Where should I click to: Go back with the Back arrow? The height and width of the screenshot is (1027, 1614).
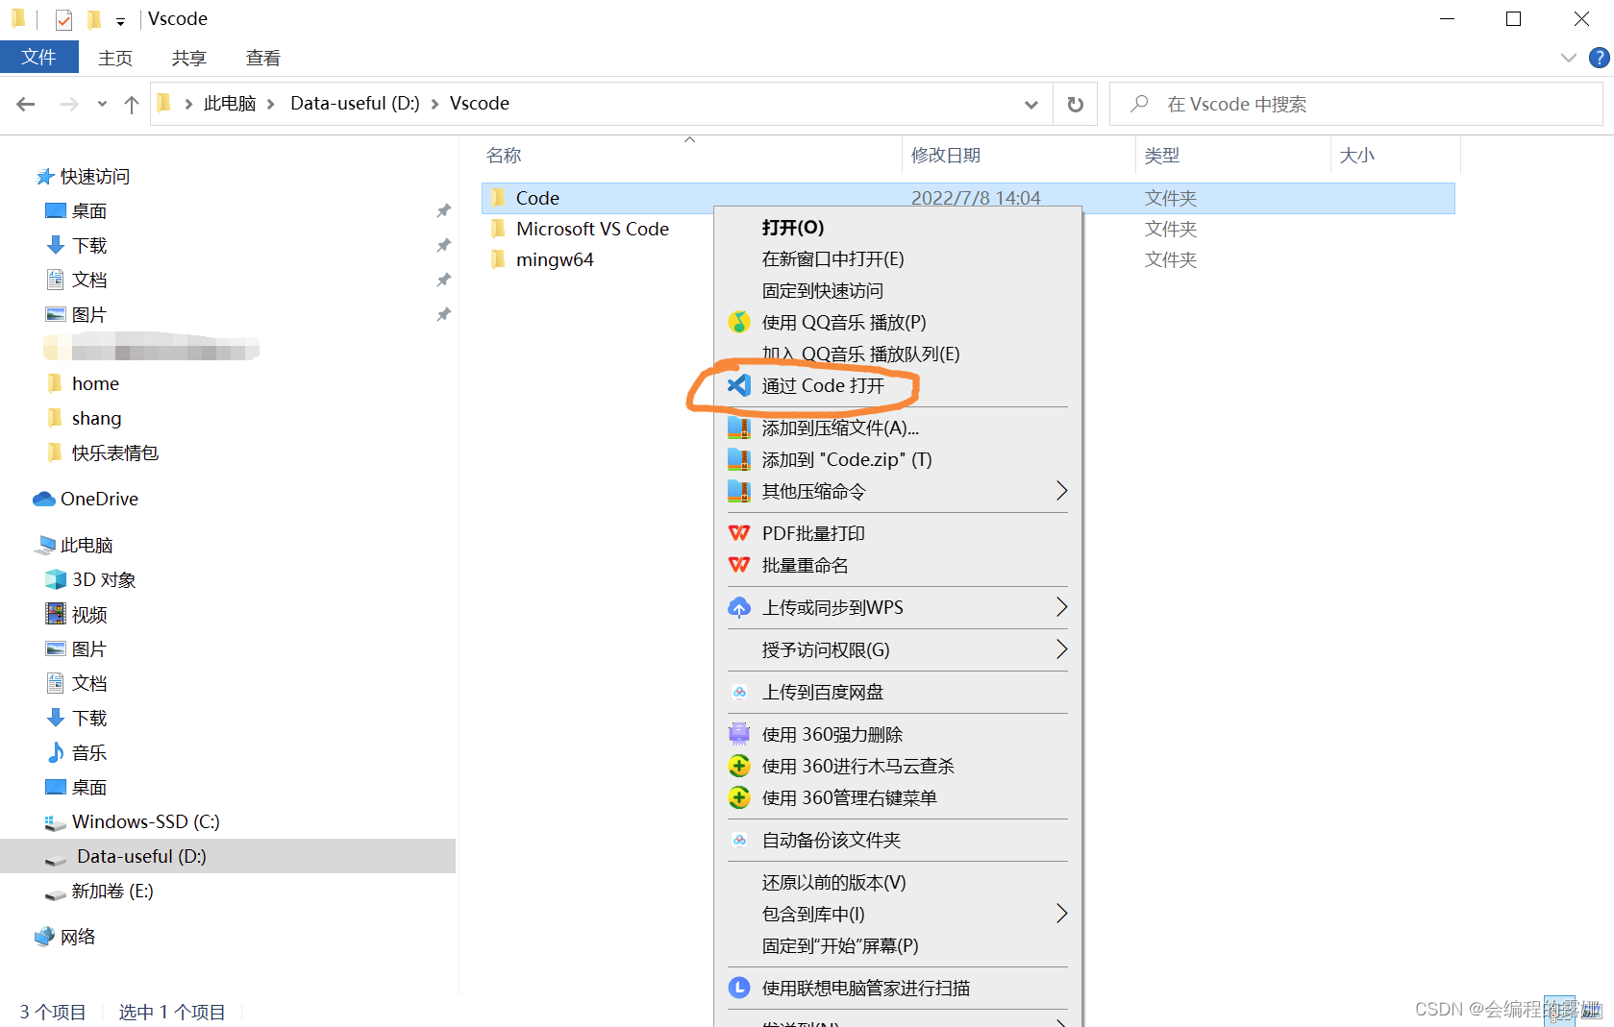pos(26,104)
